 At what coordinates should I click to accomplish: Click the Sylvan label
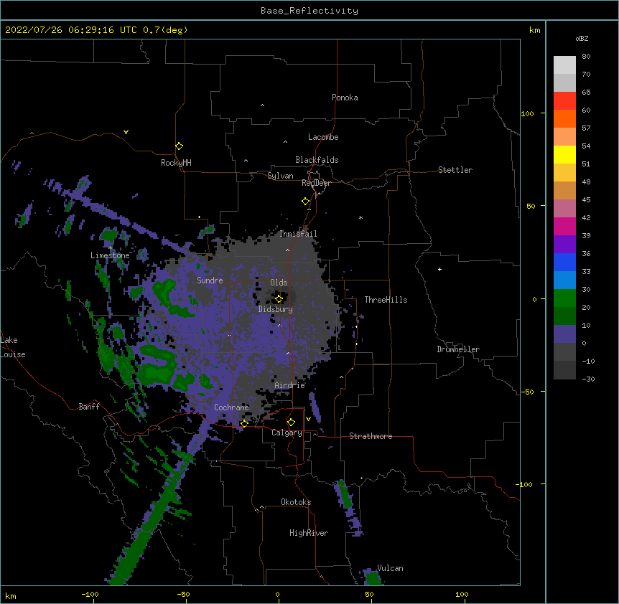(280, 176)
